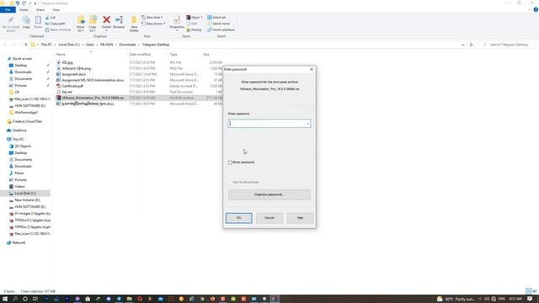The image size is (539, 303).
Task: Expand the address bar history chevron
Action: coord(462,45)
